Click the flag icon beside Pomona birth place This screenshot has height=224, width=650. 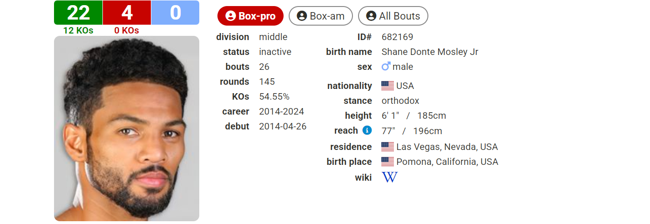(x=387, y=162)
